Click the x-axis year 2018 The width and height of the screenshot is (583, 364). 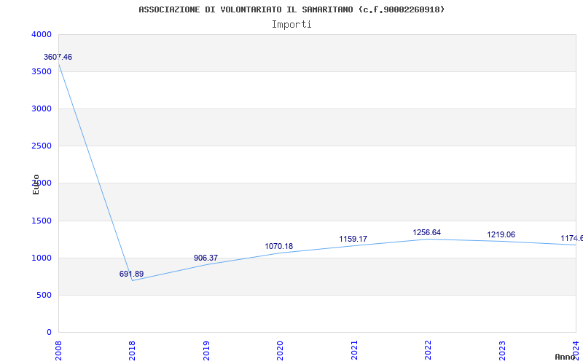point(133,350)
